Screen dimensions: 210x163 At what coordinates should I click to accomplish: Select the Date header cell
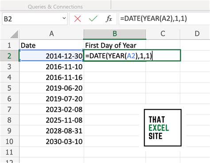(x=51, y=45)
